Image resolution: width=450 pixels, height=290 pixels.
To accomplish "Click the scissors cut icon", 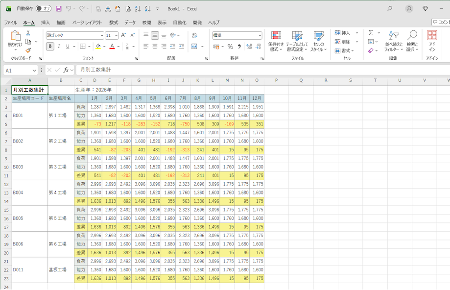I will pyautogui.click(x=28, y=33).
